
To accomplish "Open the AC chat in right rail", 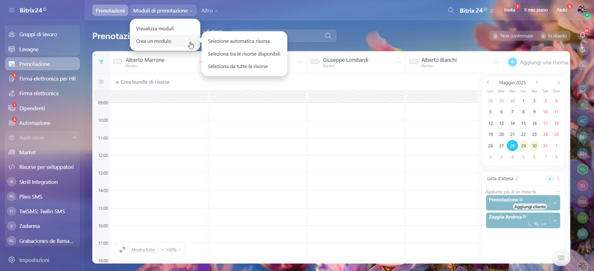I will [582, 120].
